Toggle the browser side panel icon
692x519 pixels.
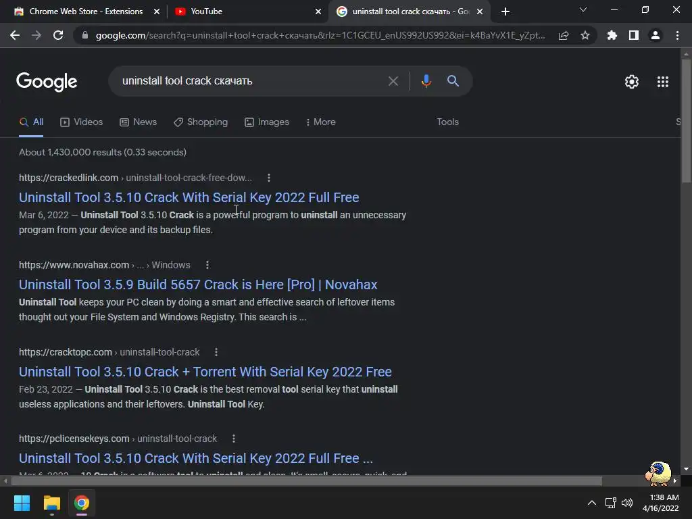pos(634,35)
